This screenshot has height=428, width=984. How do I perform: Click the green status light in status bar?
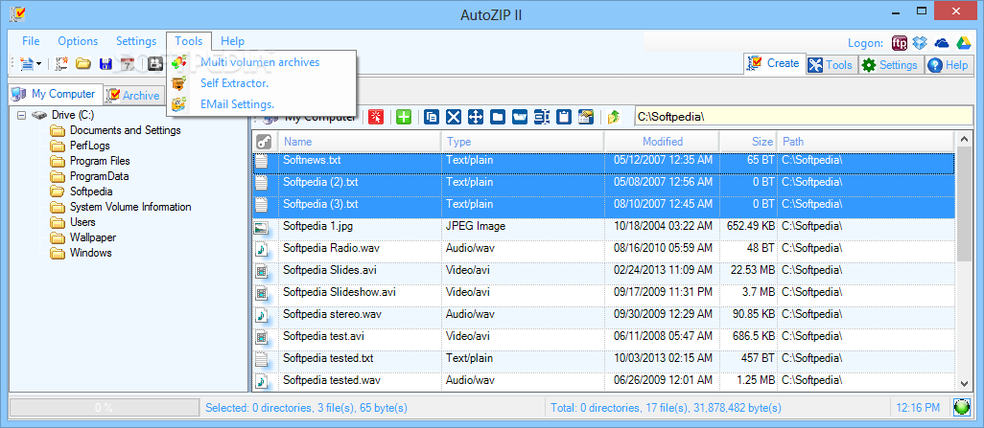[x=962, y=407]
